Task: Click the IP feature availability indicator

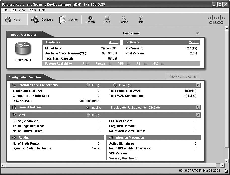Action: (x=87, y=64)
